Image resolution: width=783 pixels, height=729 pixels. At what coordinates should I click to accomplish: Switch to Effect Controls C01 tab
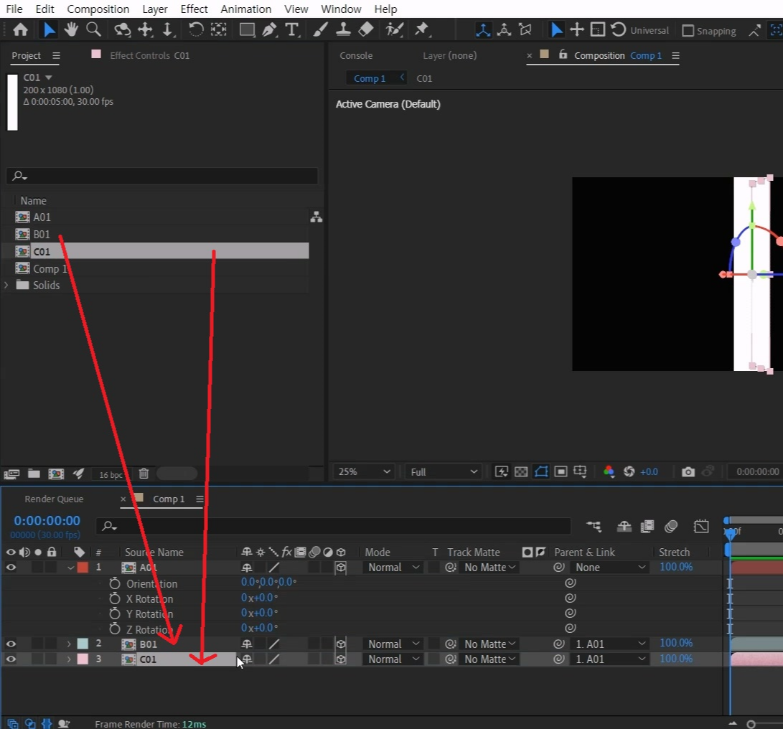point(149,55)
